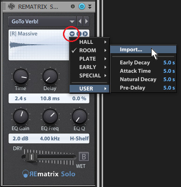Image resolution: width=181 pixels, height=187 pixels.
Task: Toggle the blue power button of REmatrix
Action: (x=82, y=7)
